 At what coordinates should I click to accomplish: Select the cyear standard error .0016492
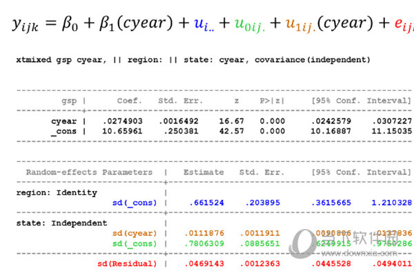pos(179,121)
